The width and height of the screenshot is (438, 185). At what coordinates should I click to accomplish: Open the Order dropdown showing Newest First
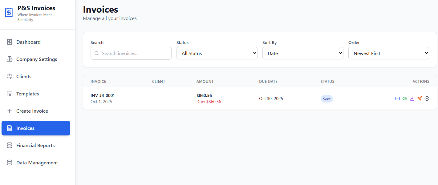tap(388, 53)
